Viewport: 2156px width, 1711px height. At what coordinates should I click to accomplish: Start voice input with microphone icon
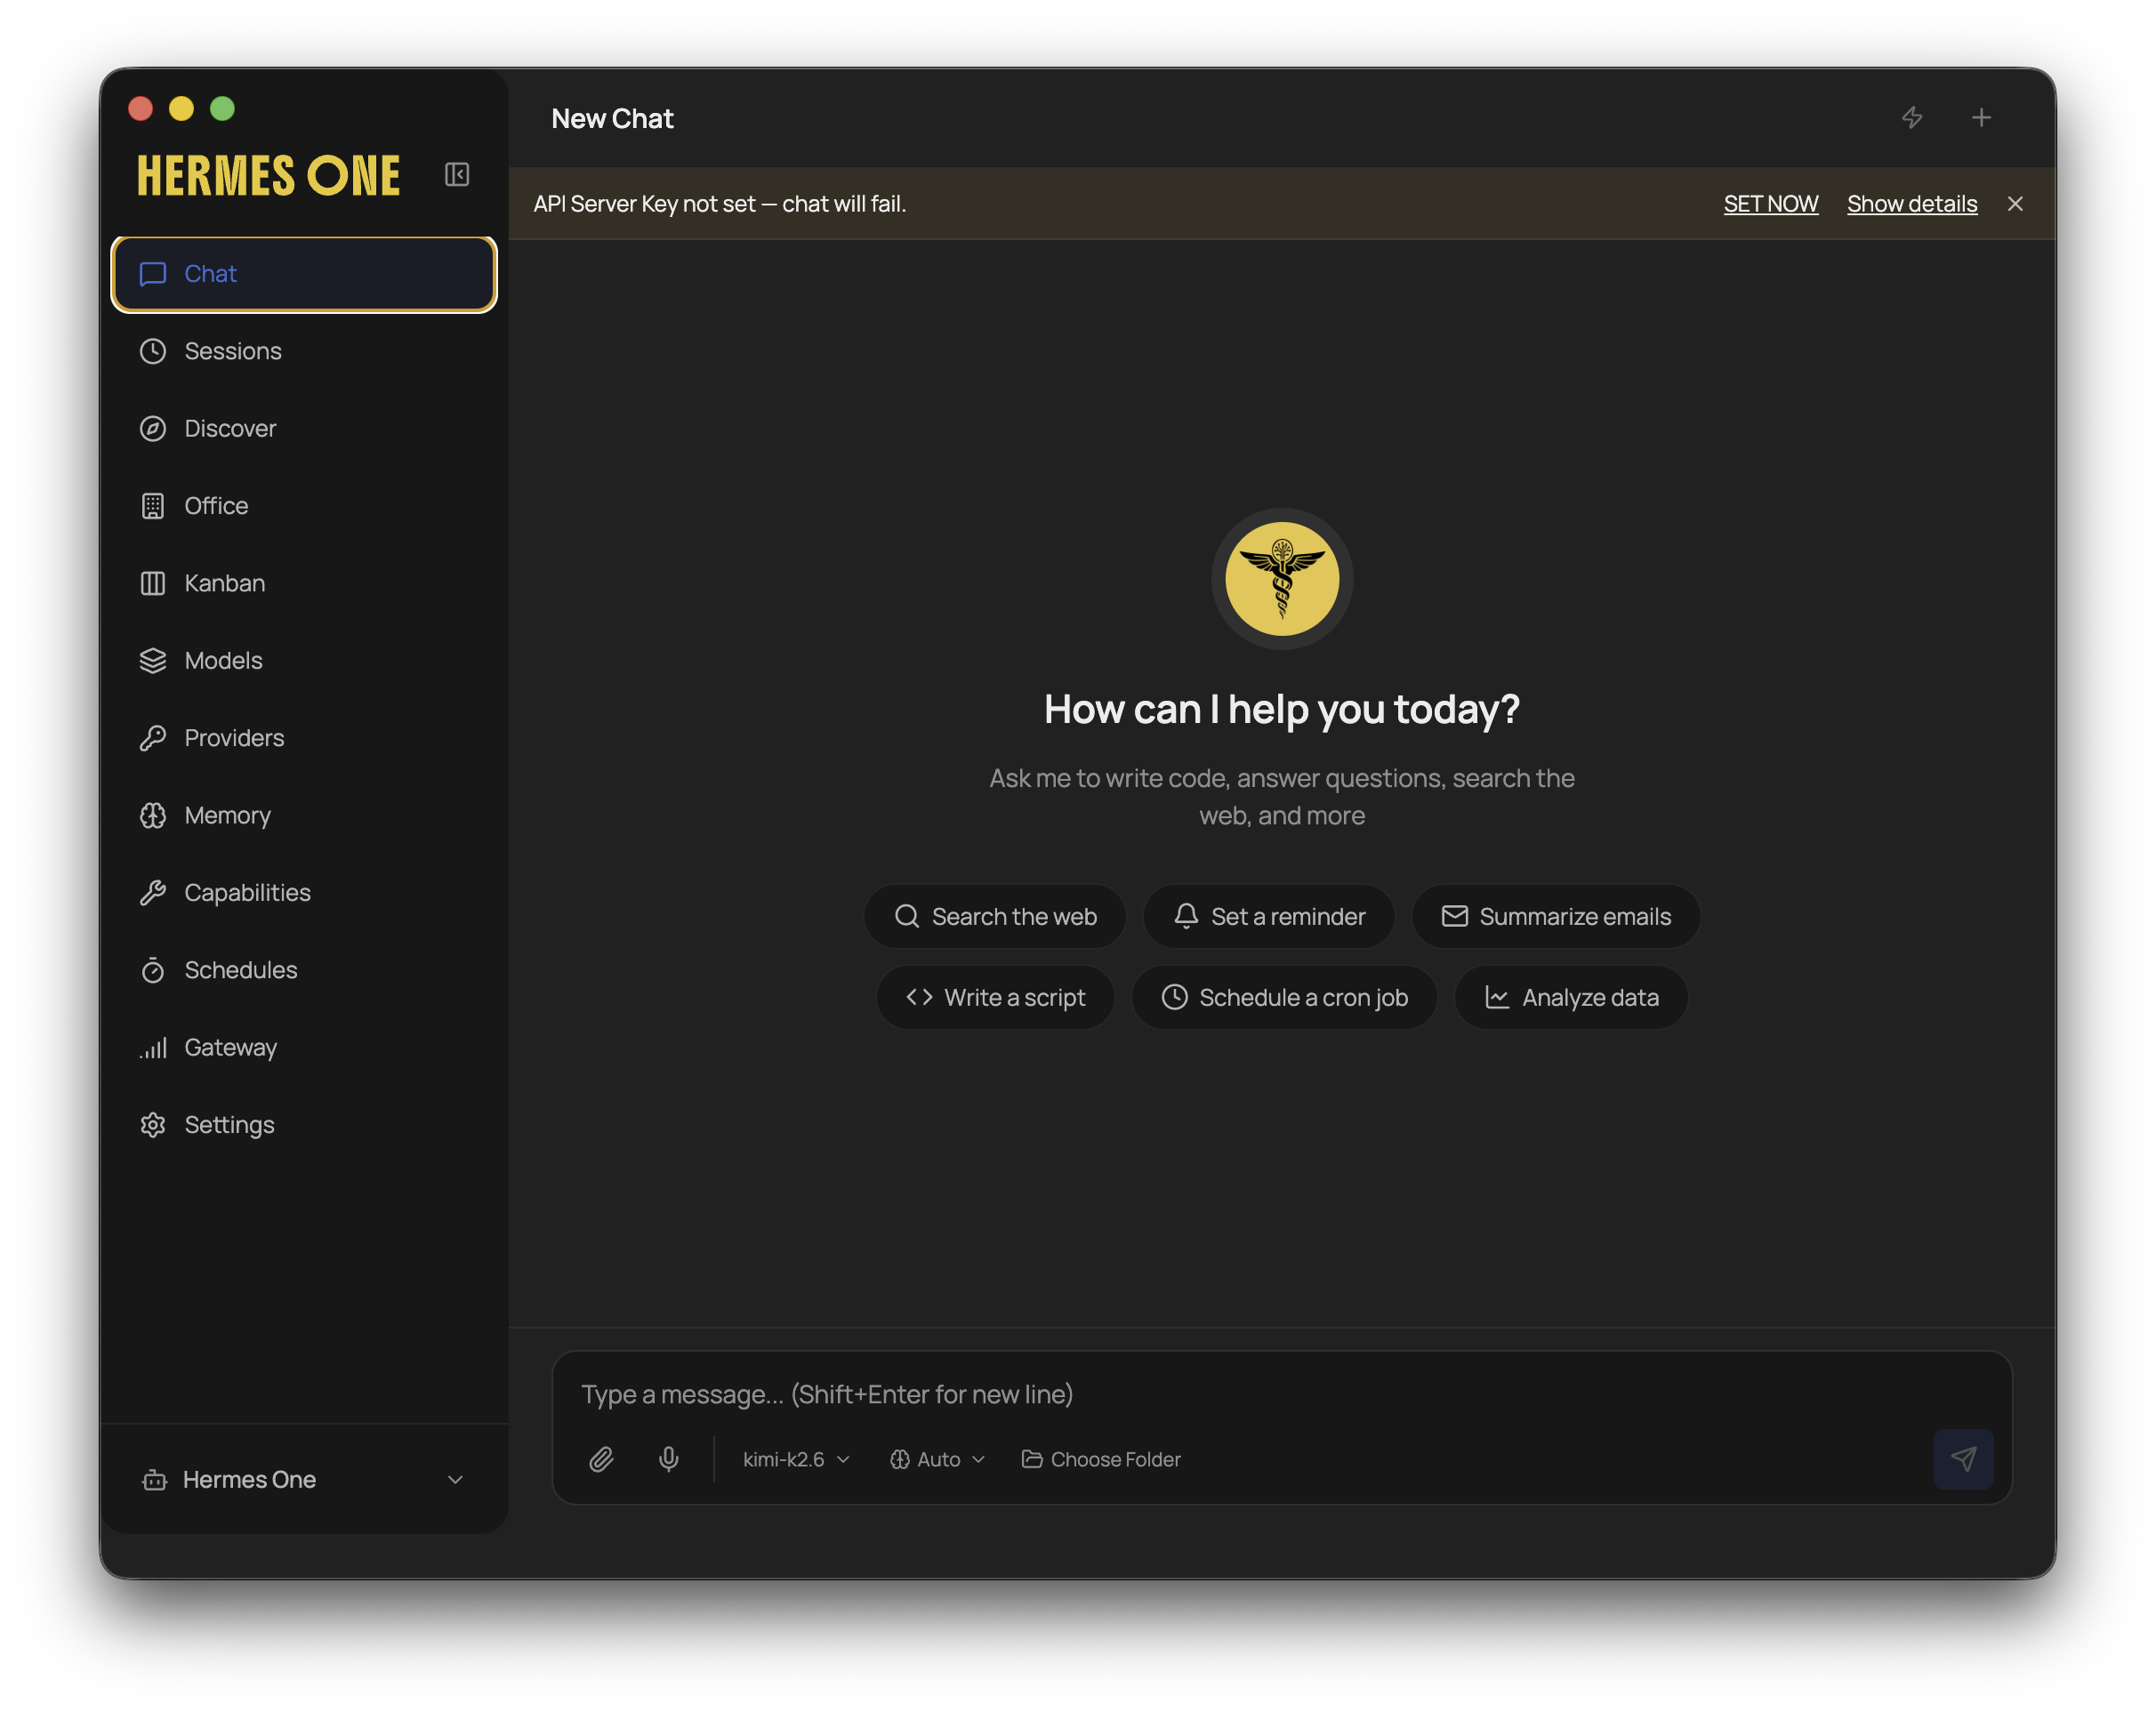point(669,1460)
